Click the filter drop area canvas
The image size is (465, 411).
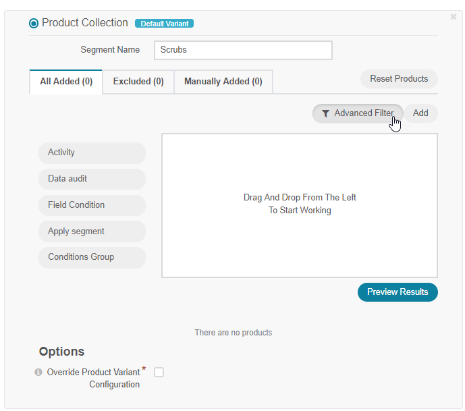[x=300, y=205]
